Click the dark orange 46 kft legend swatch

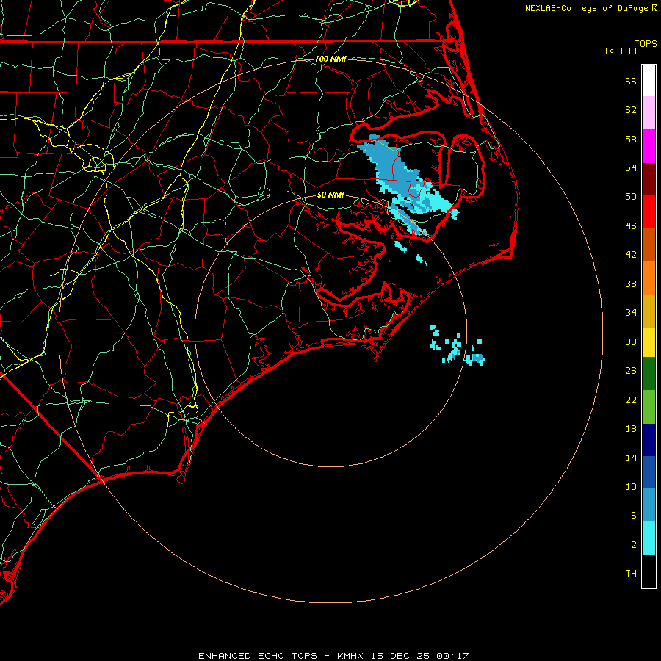pyautogui.click(x=649, y=245)
